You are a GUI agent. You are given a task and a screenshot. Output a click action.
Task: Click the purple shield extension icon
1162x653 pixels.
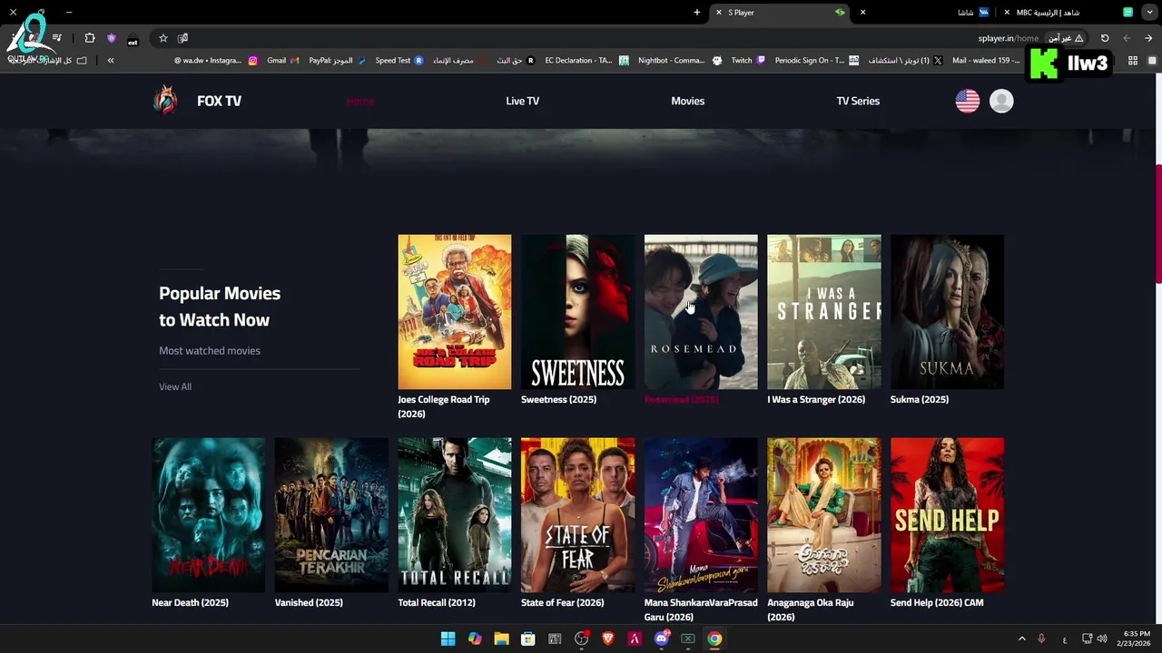[x=112, y=38]
